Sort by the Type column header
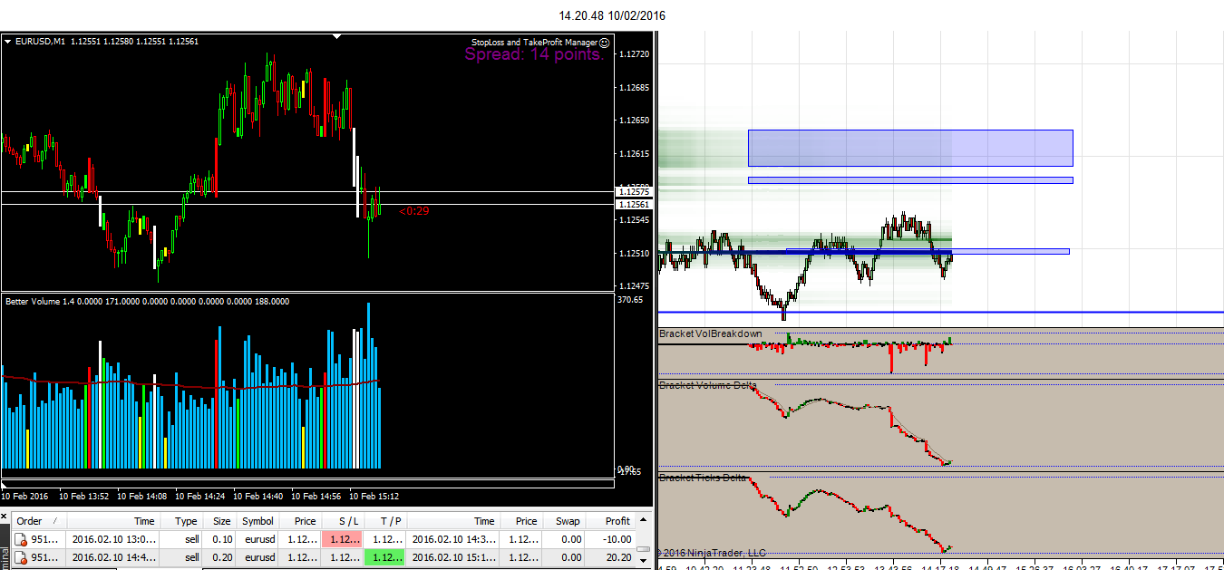This screenshot has width=1224, height=570. pyautogui.click(x=181, y=521)
